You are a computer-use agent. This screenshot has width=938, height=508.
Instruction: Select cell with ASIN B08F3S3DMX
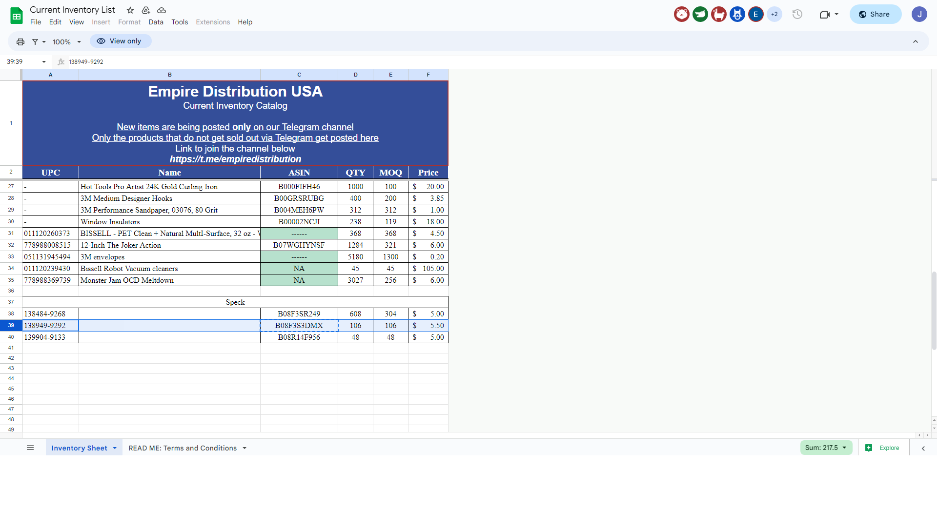click(x=299, y=326)
